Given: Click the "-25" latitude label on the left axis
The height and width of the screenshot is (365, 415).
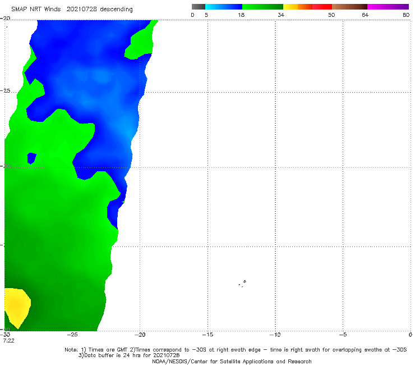Looking at the screenshot, I should coord(5,91).
